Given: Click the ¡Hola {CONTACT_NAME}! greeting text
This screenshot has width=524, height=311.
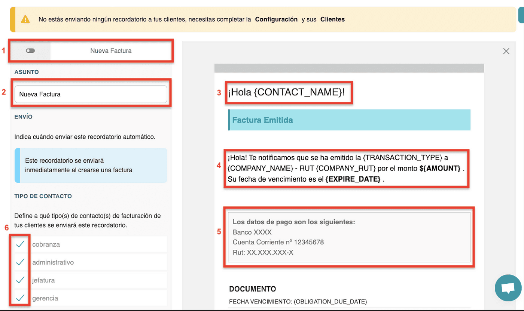Looking at the screenshot, I should [286, 92].
